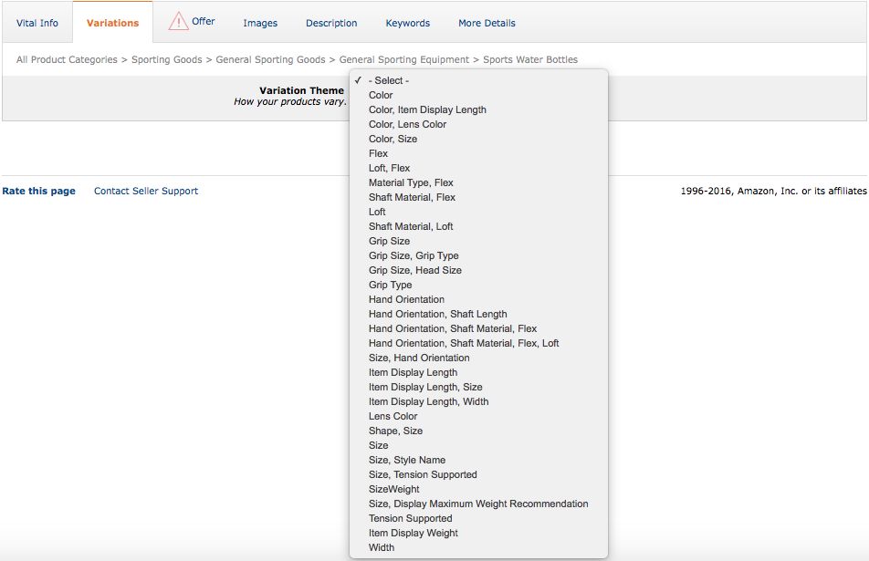Select 'Size, Style Name' option
This screenshot has height=561, width=869.
(407, 460)
